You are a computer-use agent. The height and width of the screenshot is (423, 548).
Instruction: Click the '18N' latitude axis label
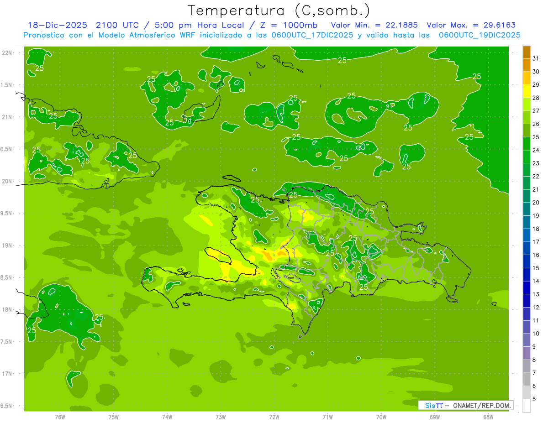[x=7, y=309]
